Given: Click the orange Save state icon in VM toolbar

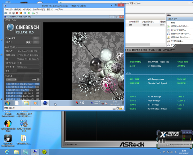Looking at the screenshot, I should tap(21, 13).
